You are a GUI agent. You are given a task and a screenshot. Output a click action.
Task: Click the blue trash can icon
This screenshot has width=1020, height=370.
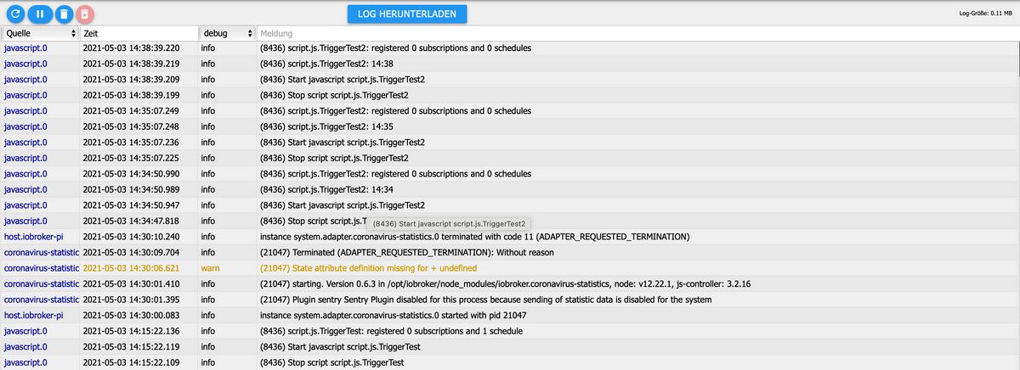coord(63,14)
